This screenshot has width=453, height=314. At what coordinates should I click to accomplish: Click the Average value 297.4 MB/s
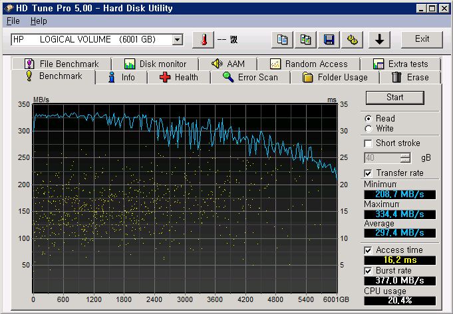pyautogui.click(x=400, y=233)
